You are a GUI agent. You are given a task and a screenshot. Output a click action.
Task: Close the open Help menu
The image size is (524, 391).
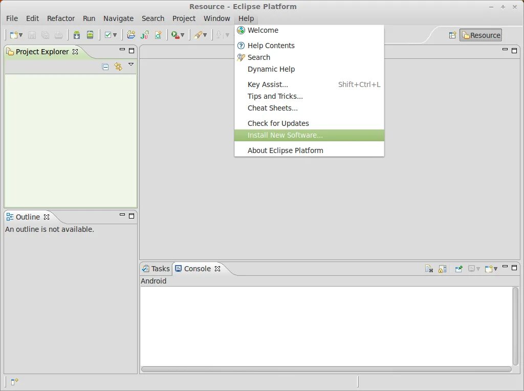(x=246, y=18)
